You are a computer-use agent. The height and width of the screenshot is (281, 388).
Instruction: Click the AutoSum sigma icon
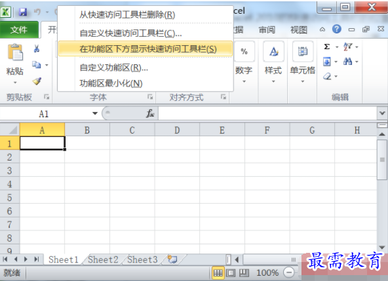(x=327, y=47)
